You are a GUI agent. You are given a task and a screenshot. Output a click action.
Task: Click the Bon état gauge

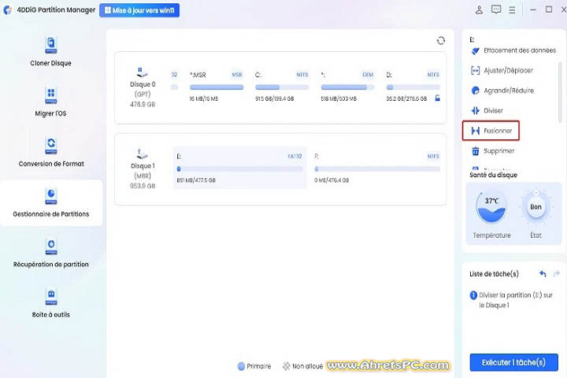pos(536,207)
